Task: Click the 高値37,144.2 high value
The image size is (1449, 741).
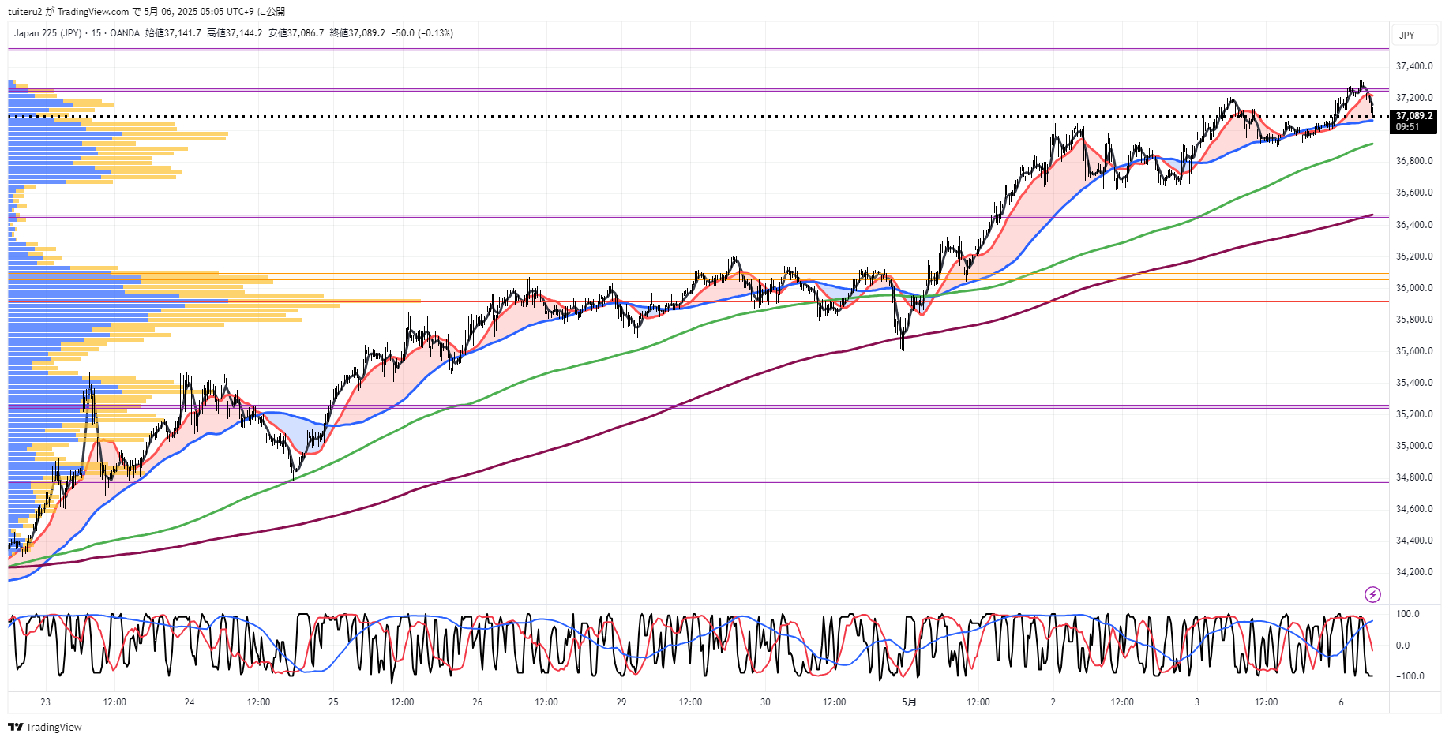Action: click(x=235, y=33)
